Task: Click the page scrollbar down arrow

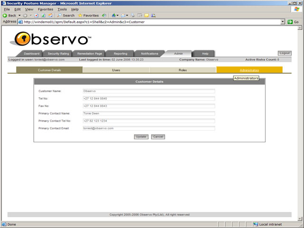Action: 300,219
